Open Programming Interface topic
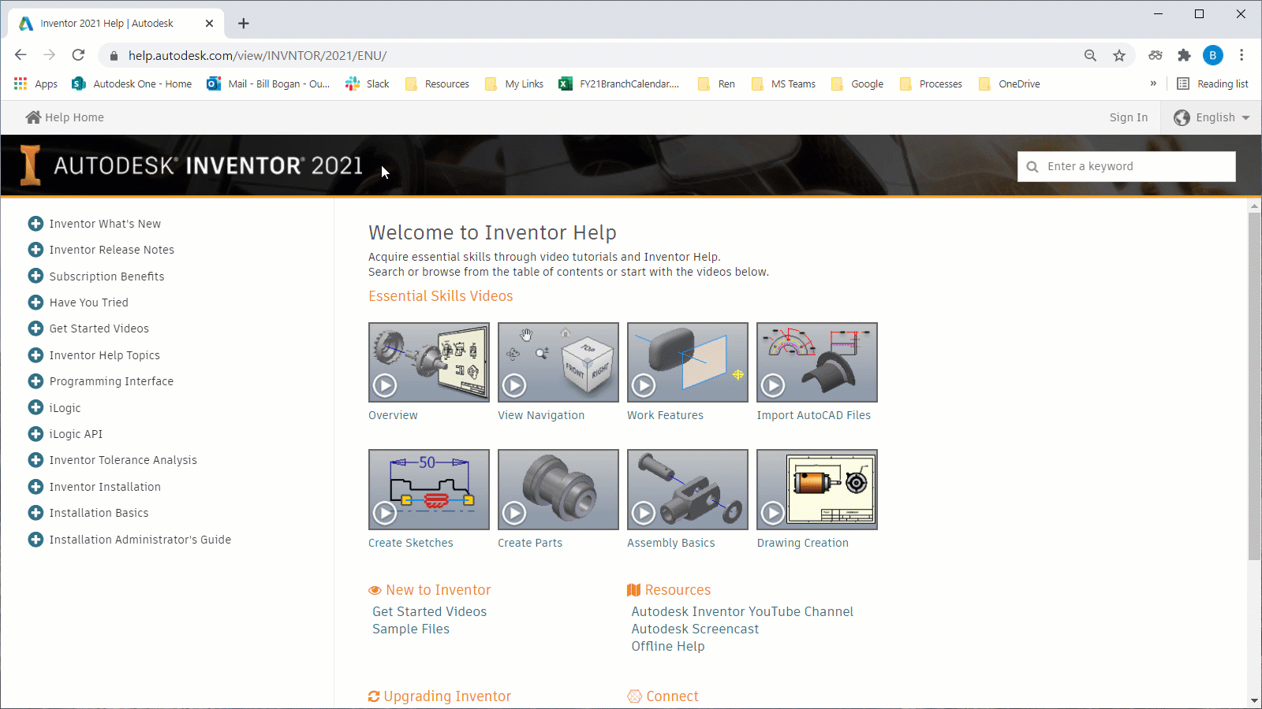Screen dimensions: 1262x709 (111, 381)
